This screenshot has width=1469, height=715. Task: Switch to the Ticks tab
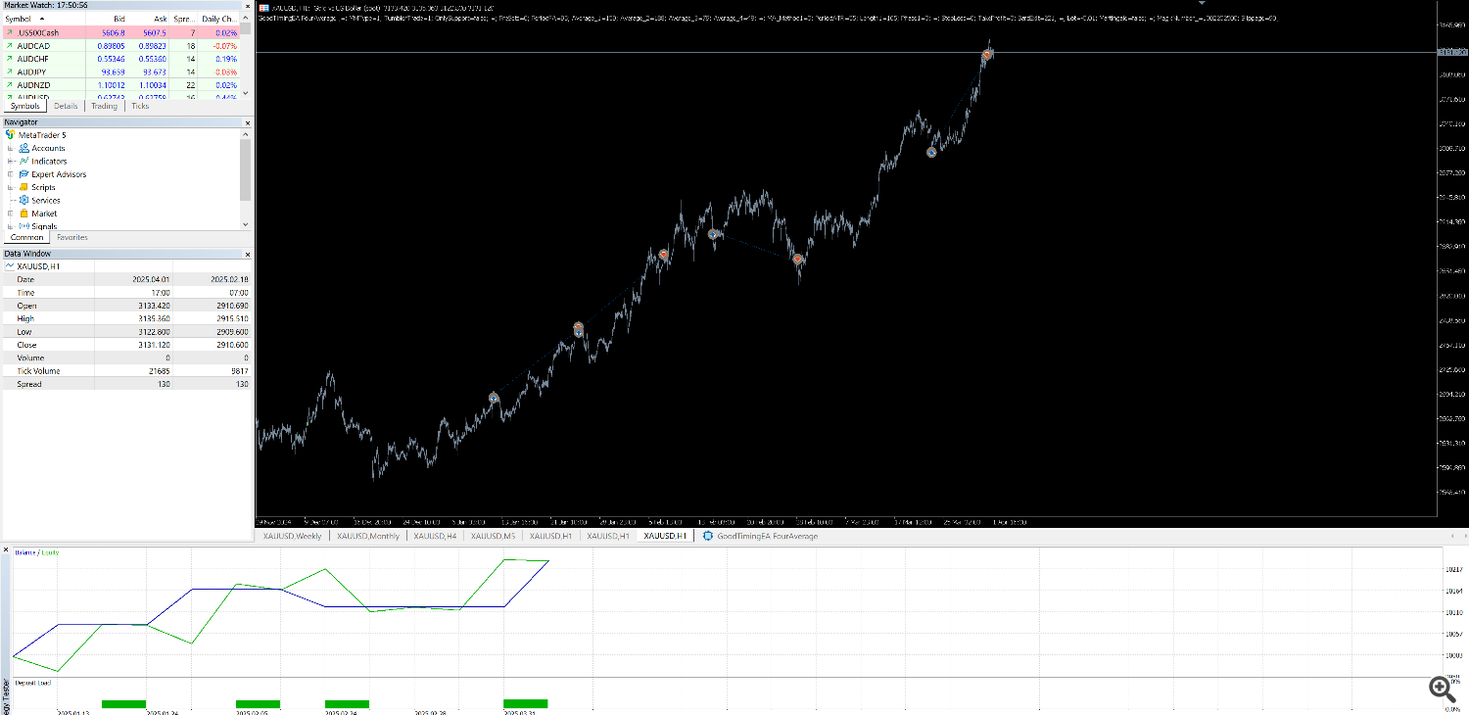tap(140, 106)
